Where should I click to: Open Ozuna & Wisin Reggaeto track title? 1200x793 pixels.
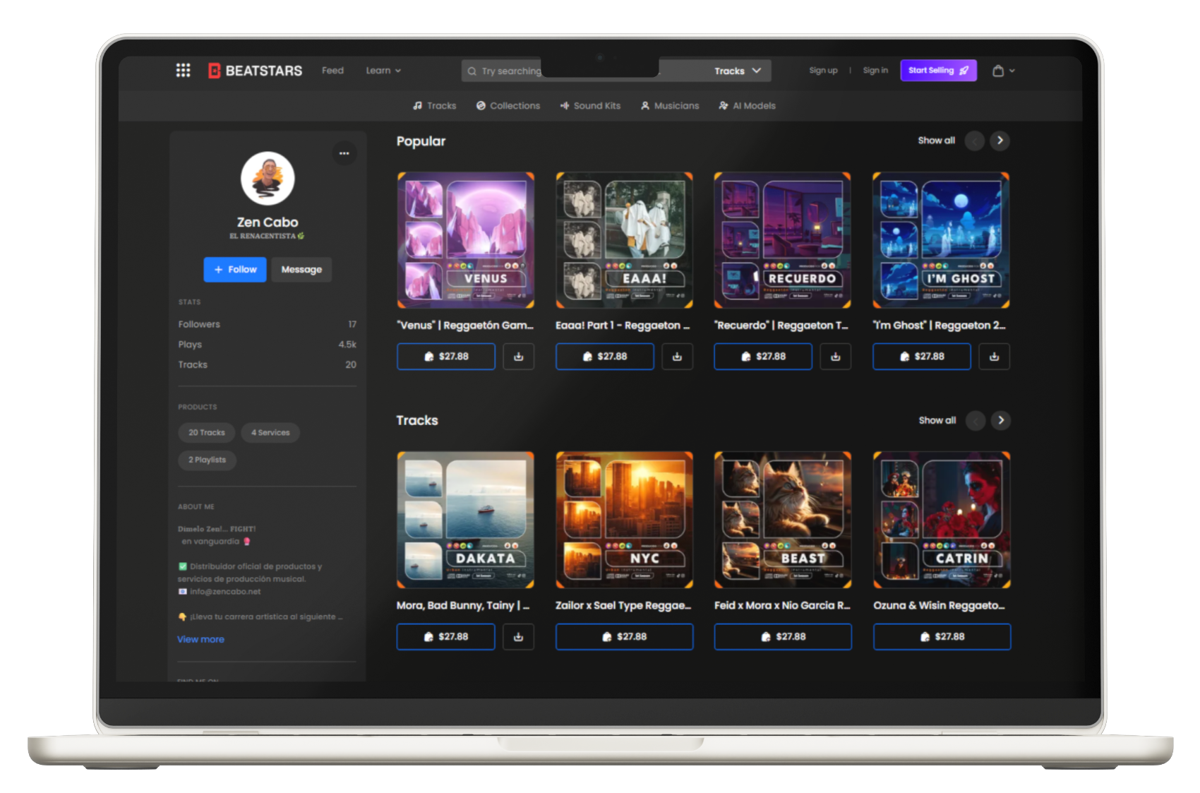click(939, 606)
